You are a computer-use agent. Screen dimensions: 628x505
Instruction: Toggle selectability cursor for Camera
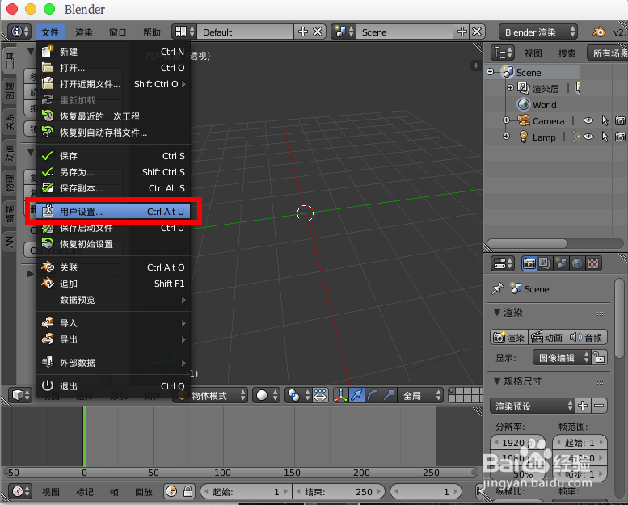(x=605, y=120)
